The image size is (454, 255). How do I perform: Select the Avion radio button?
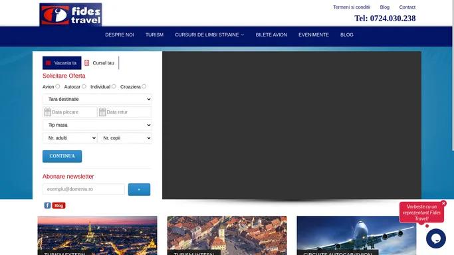click(x=58, y=86)
